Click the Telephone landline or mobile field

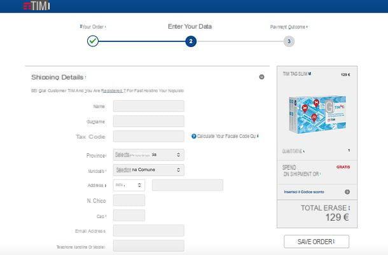[x=148, y=246]
